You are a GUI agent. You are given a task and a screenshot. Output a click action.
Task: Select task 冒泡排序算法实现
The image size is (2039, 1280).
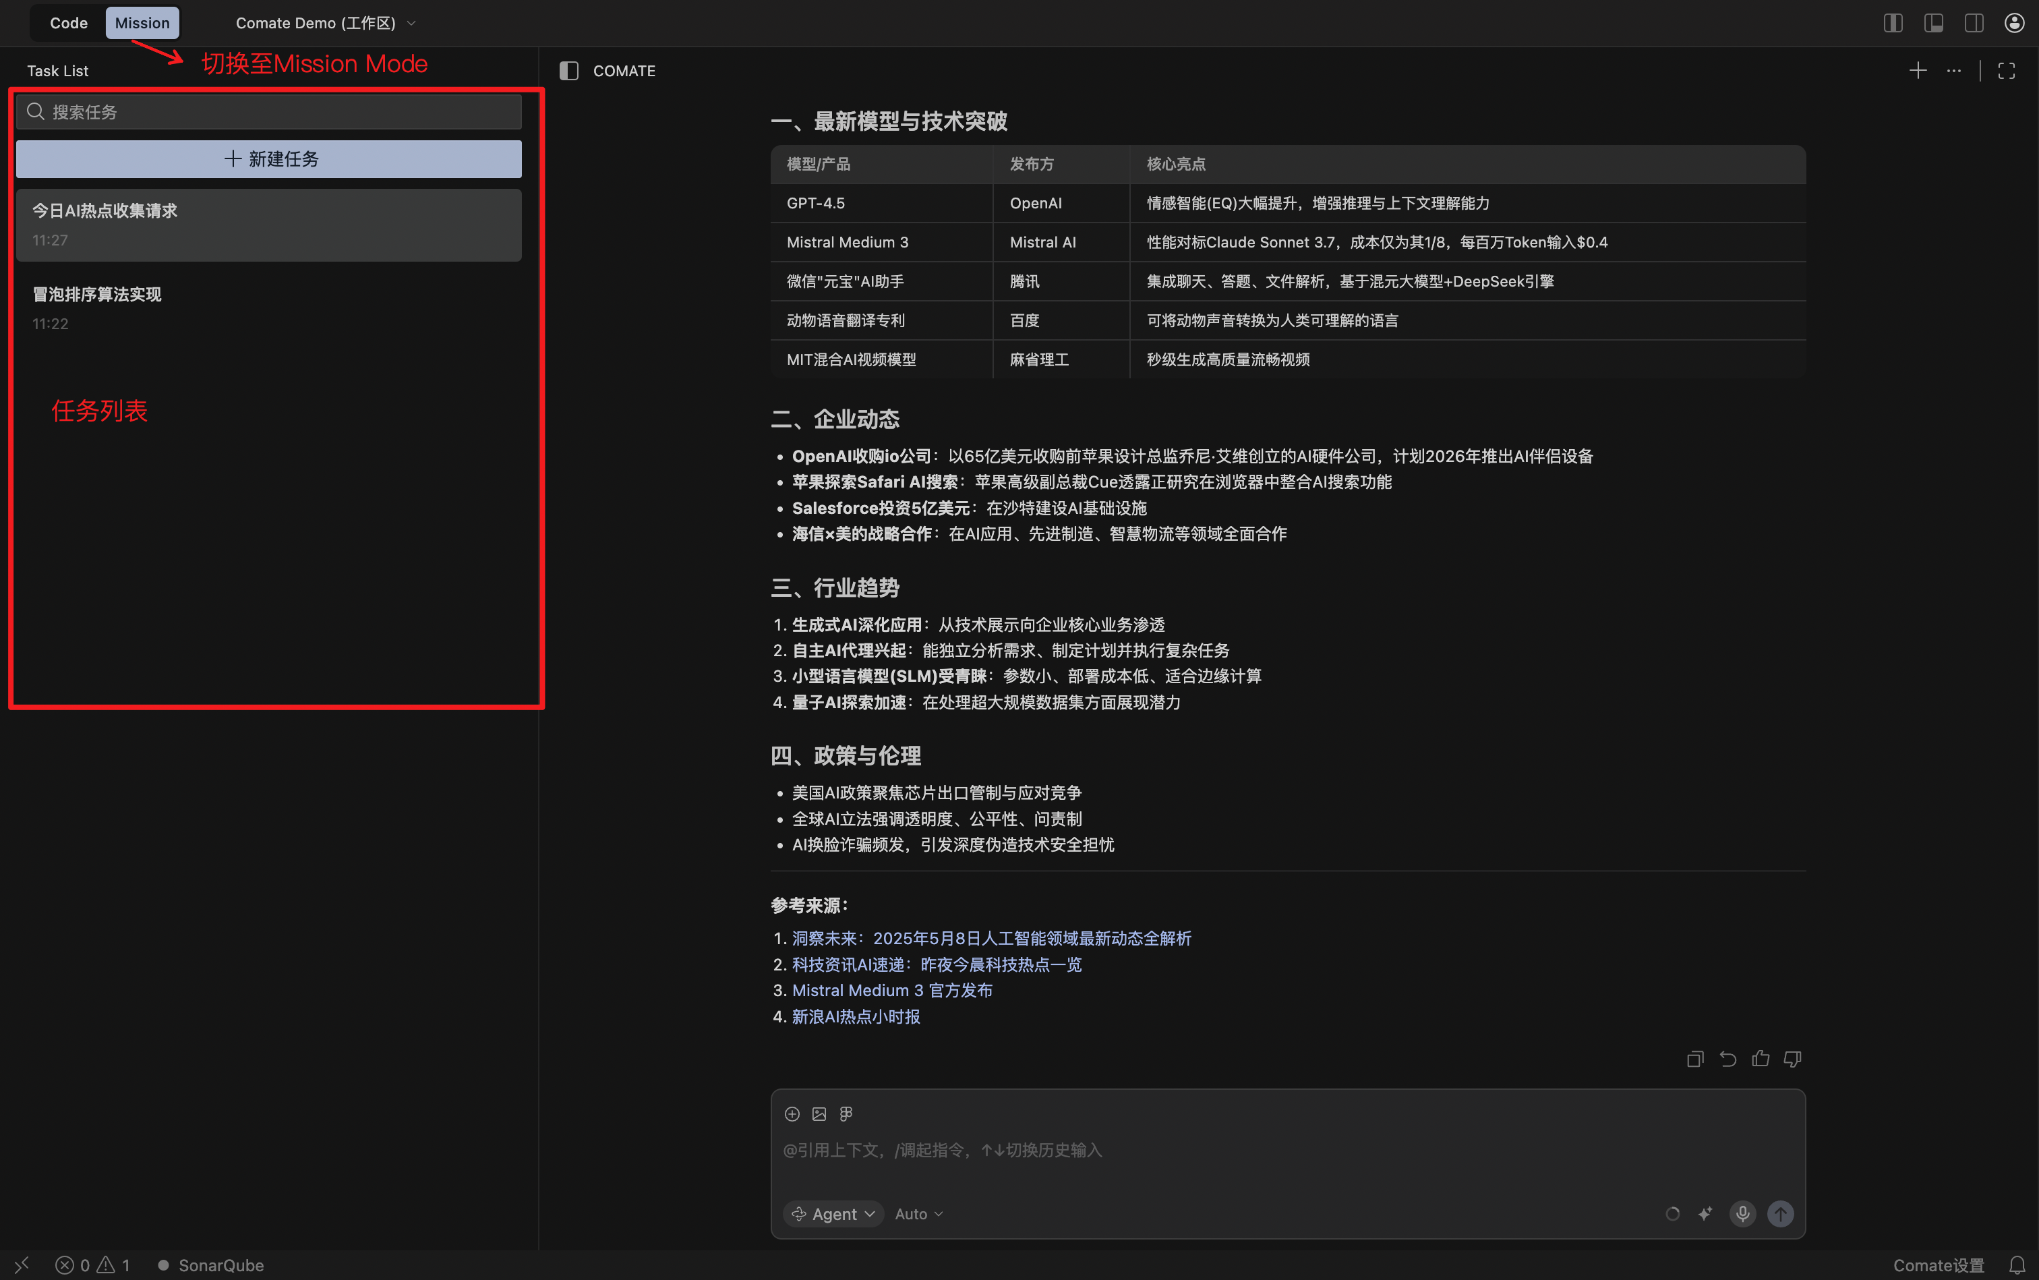coord(269,308)
